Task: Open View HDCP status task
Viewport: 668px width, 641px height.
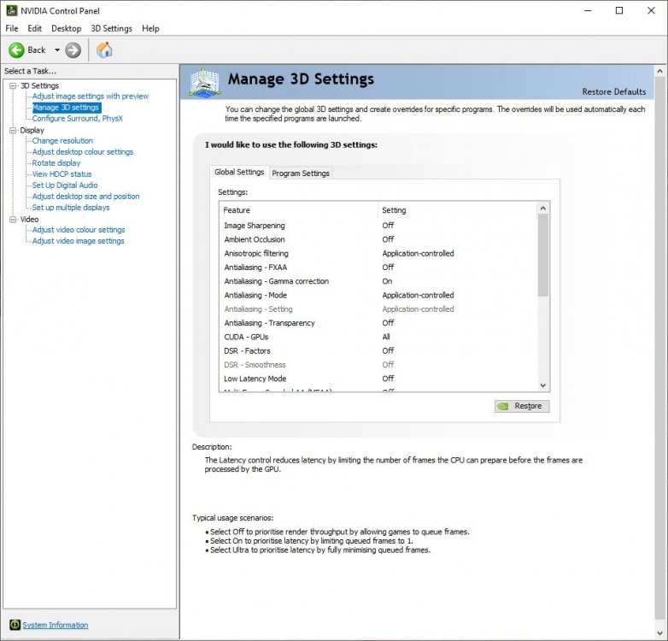Action: click(62, 173)
